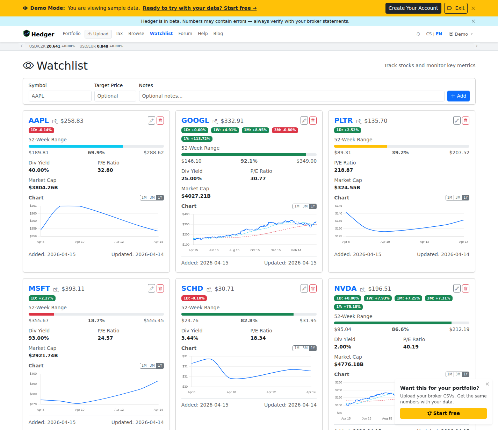Close the portfolio upload popup
The height and width of the screenshot is (430, 498).
(x=487, y=384)
